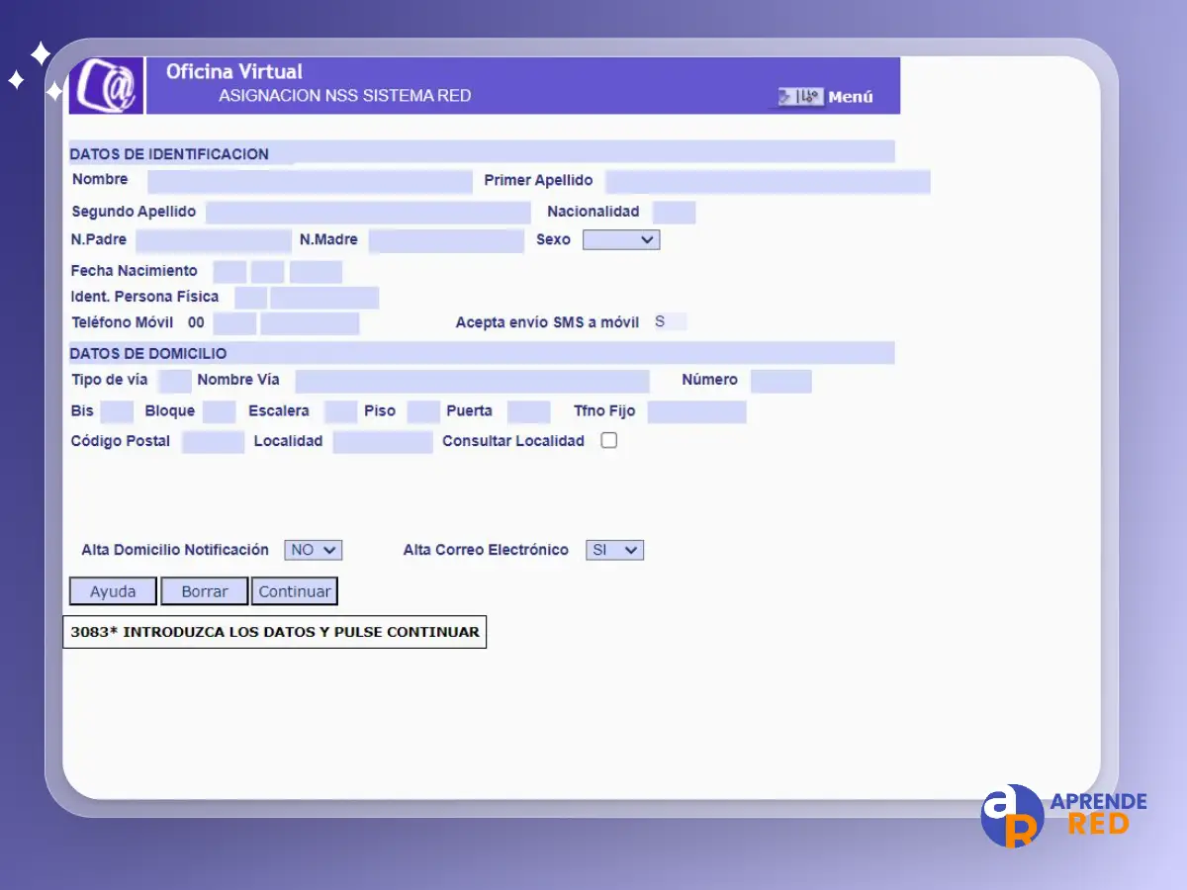Open the Menú link

tap(850, 97)
